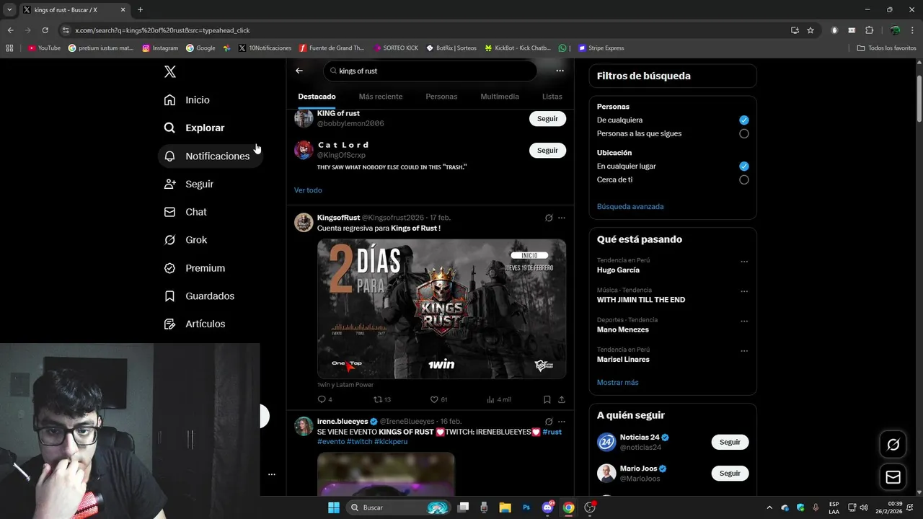Screen dimensions: 923x519
Task: Open the #rust hashtag link
Action: point(552,432)
